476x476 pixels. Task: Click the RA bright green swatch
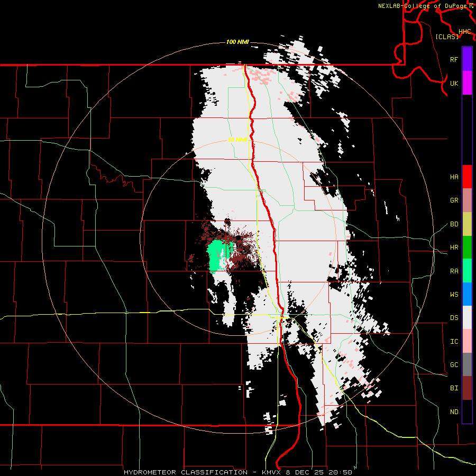coord(467,271)
